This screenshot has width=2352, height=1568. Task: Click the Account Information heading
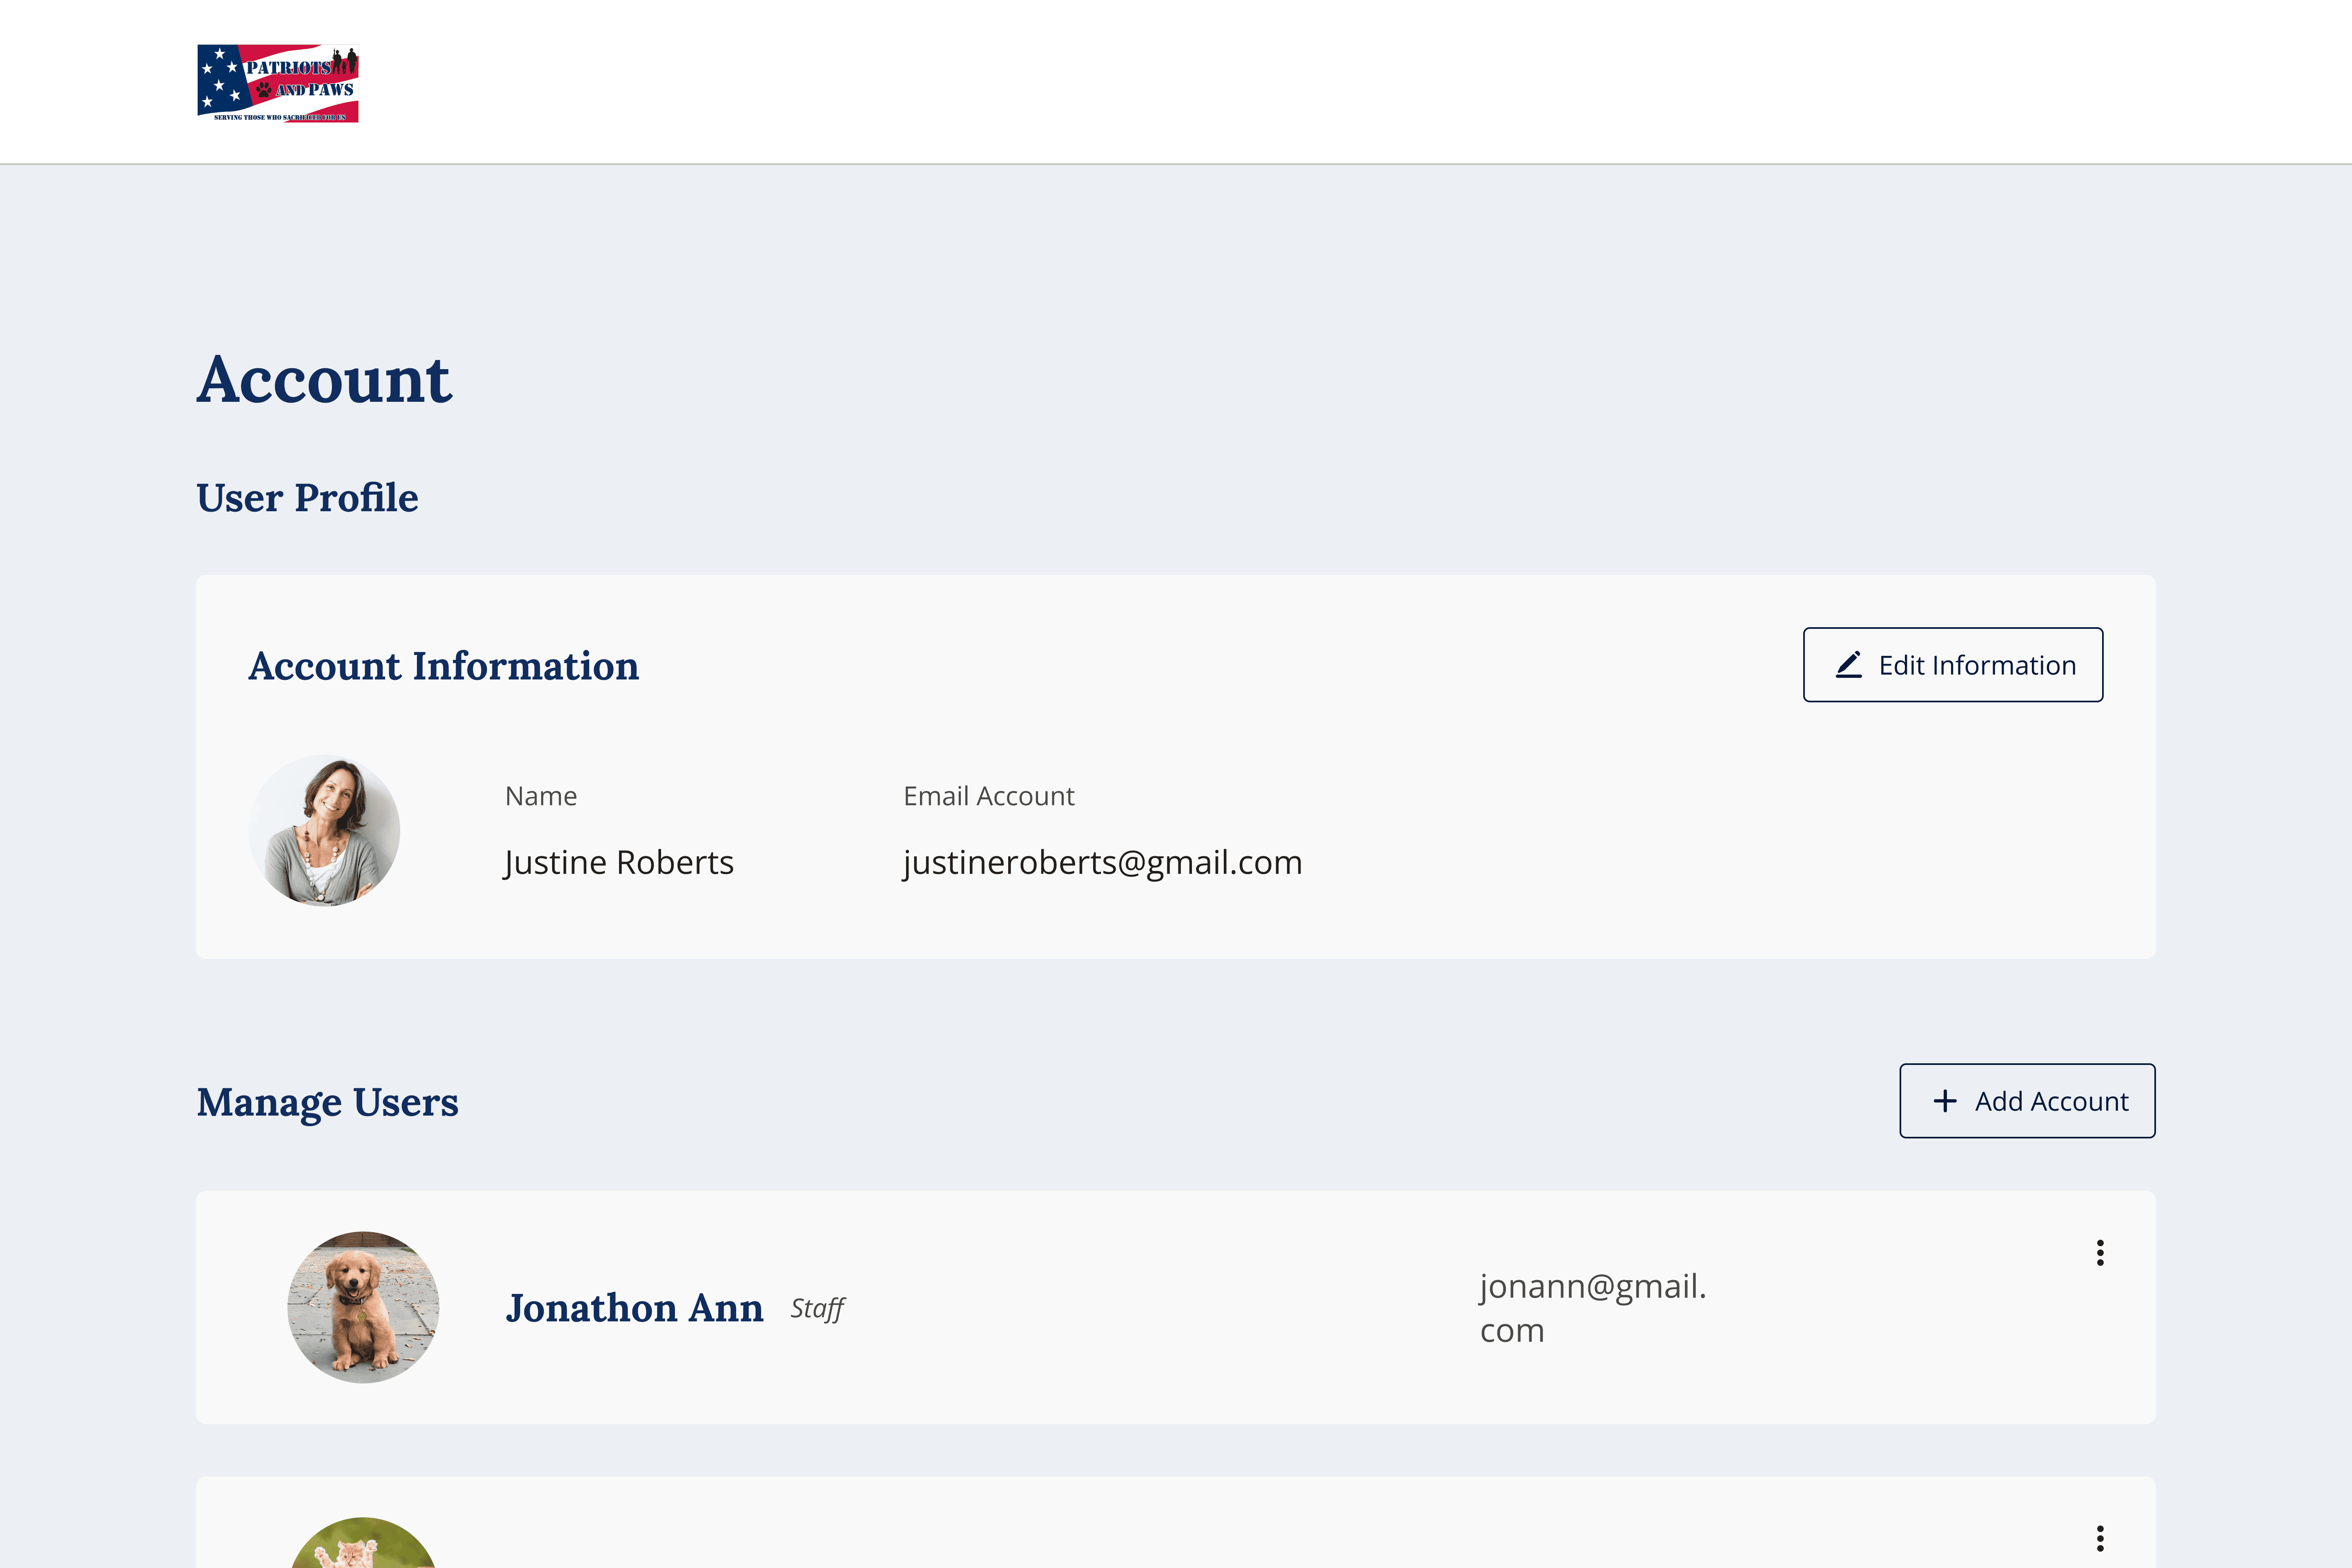(443, 666)
